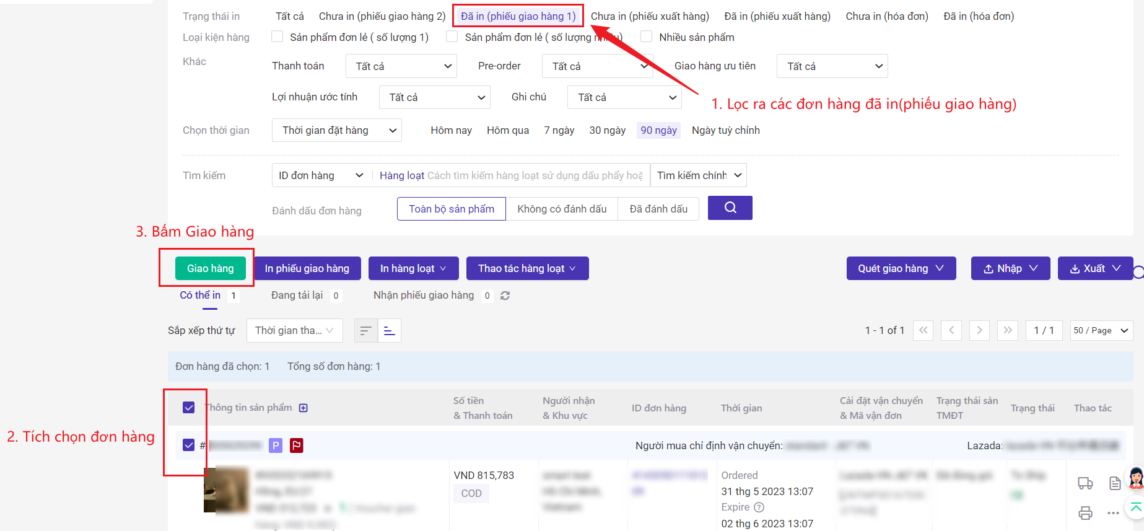Open the customer support avatar icon

1135,478
